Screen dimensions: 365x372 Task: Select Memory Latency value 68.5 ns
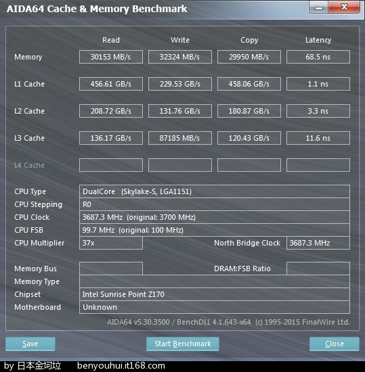pyautogui.click(x=318, y=57)
